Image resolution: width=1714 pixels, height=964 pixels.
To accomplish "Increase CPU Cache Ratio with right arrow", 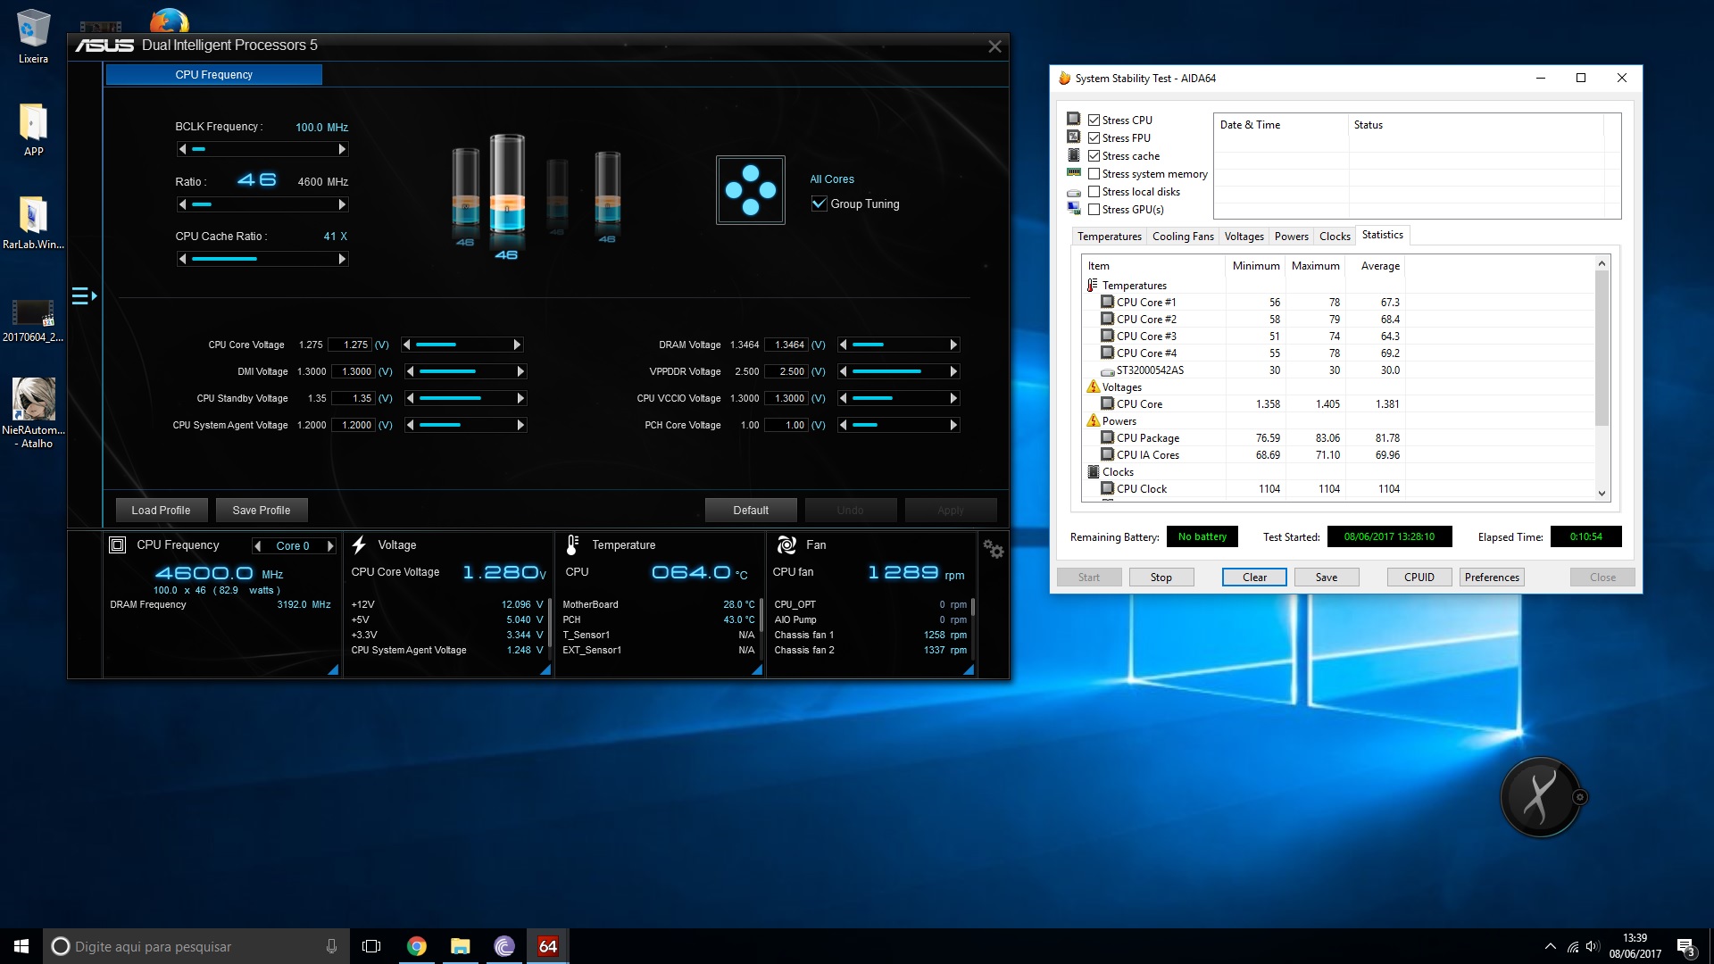I will [342, 259].
